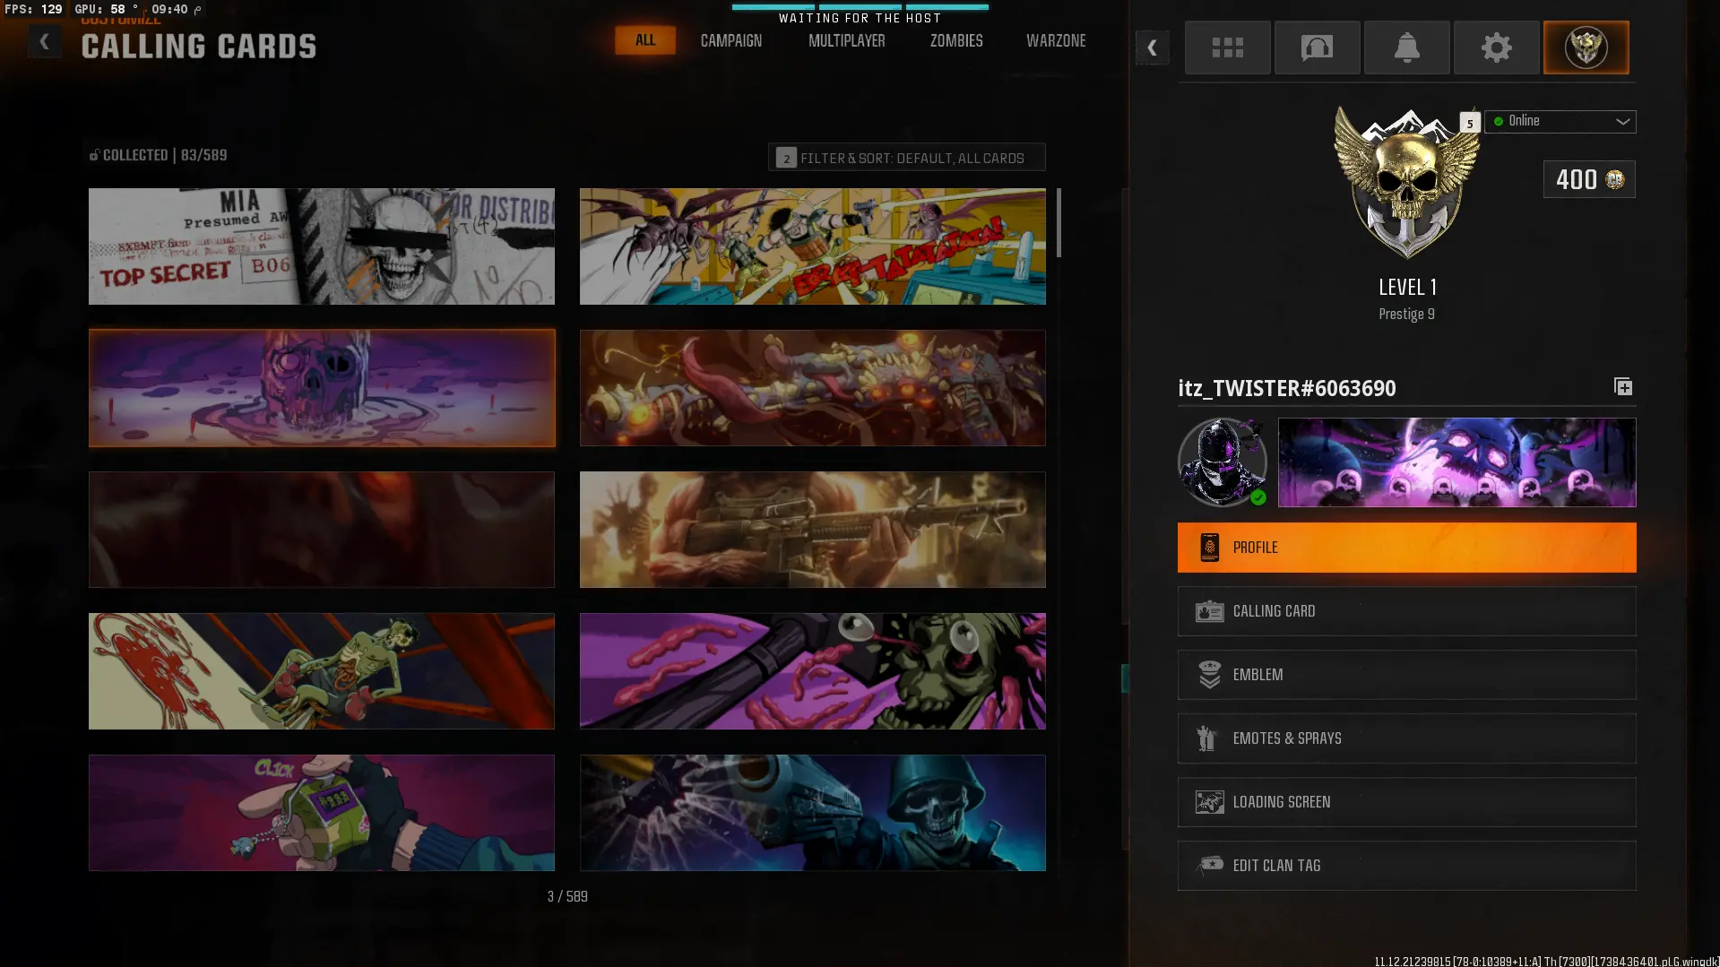1720x967 pixels.
Task: Select the dark red shadowy calling card
Action: tap(322, 530)
